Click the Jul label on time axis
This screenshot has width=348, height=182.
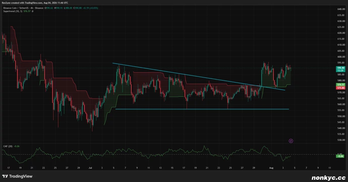[90, 168]
